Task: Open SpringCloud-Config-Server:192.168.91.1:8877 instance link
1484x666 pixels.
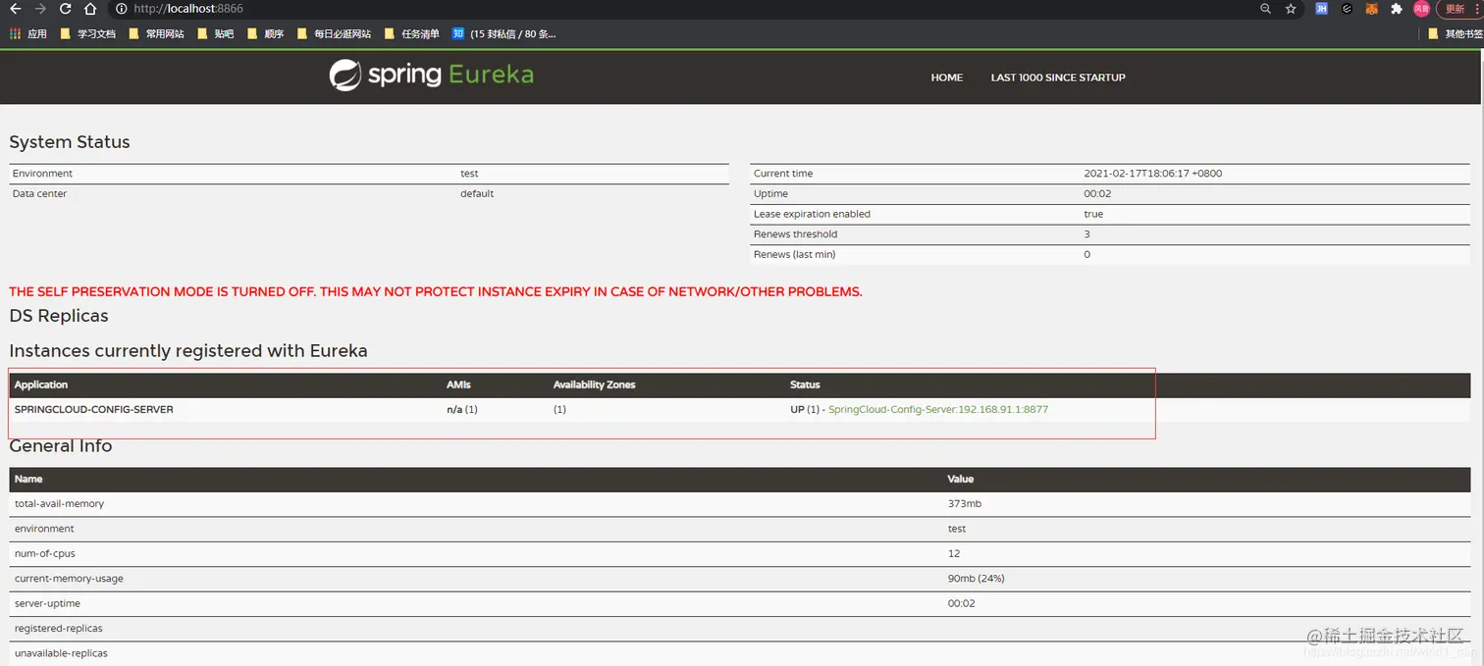Action: tap(938, 409)
